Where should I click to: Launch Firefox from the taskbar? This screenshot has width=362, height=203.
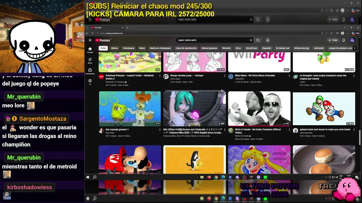coord(209,177)
